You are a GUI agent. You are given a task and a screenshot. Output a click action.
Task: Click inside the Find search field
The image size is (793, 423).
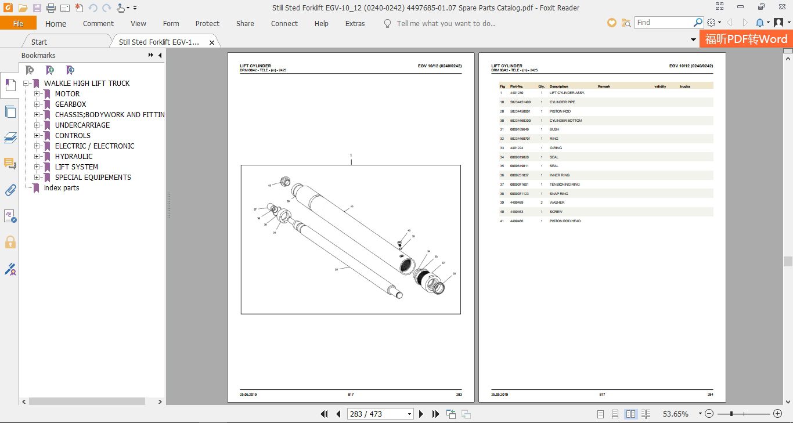[x=664, y=23]
